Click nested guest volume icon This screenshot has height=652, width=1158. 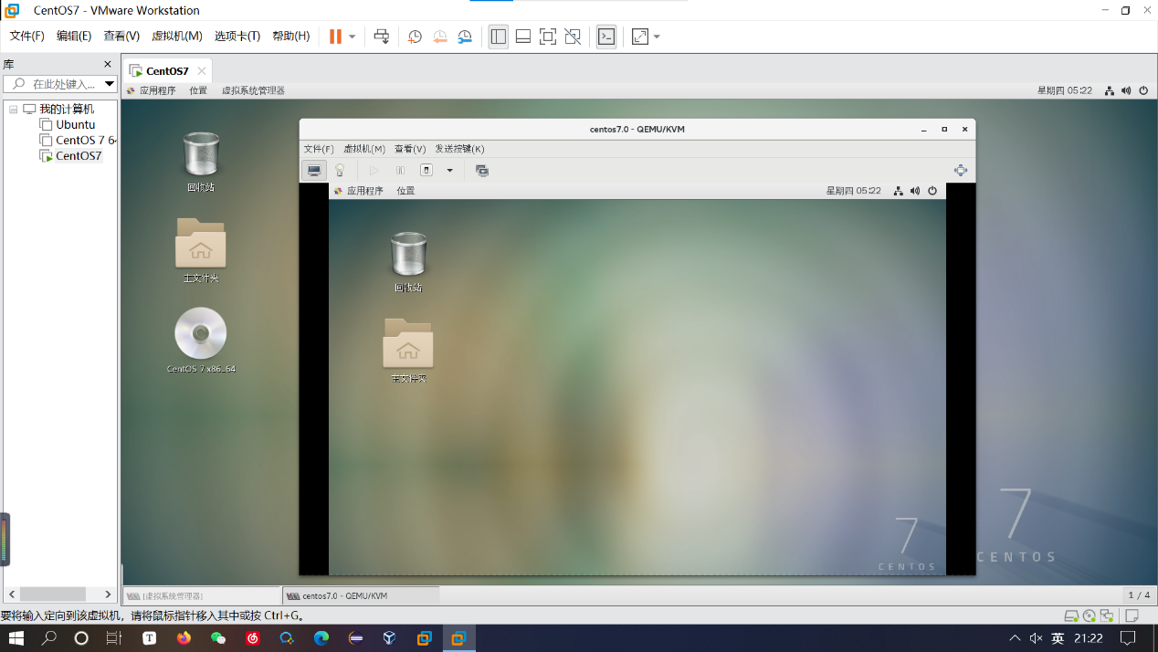(x=915, y=191)
